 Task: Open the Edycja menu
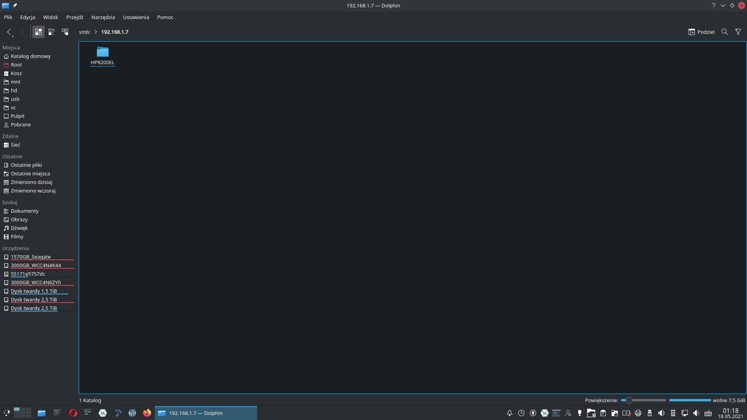point(28,17)
